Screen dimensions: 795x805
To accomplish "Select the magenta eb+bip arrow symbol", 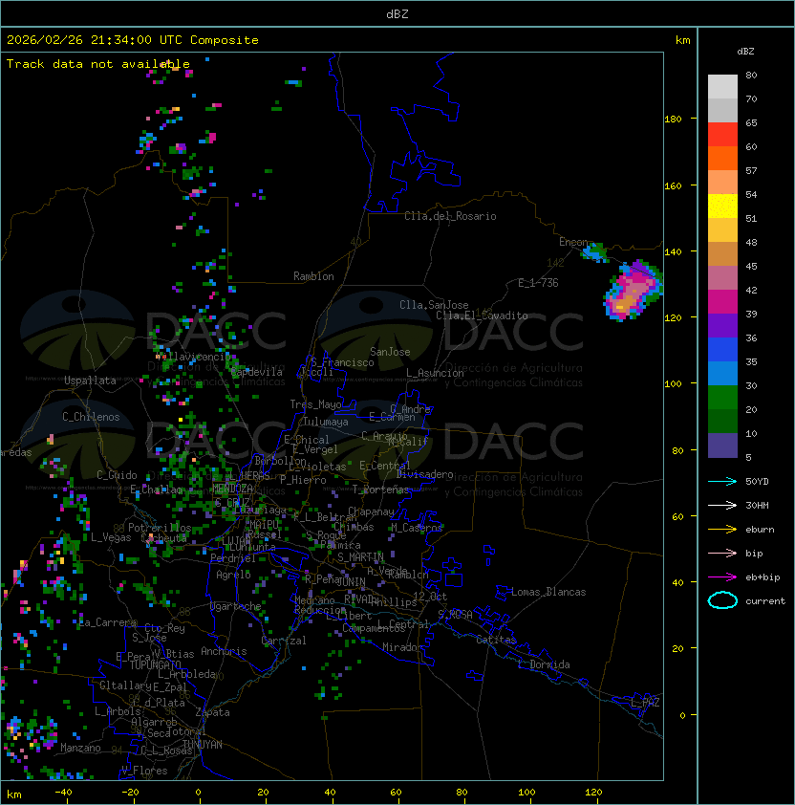I will click(x=722, y=577).
